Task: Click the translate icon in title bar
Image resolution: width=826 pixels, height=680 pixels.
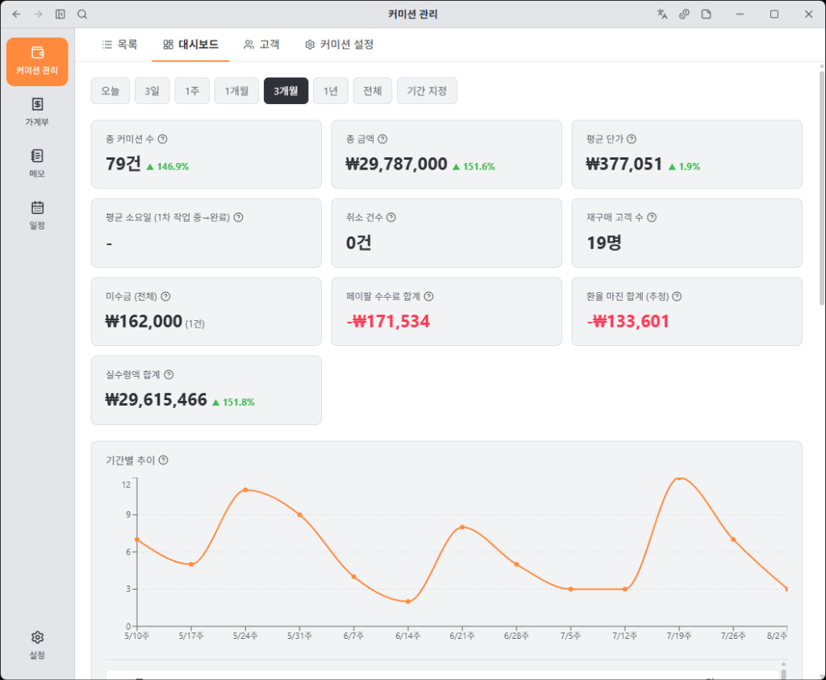Action: [x=662, y=15]
